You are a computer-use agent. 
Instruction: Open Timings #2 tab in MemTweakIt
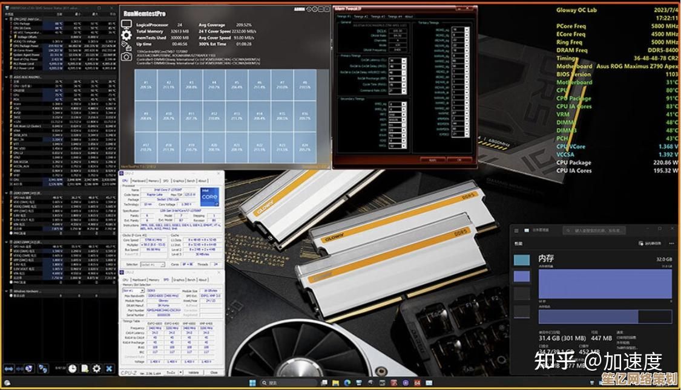pos(361,16)
